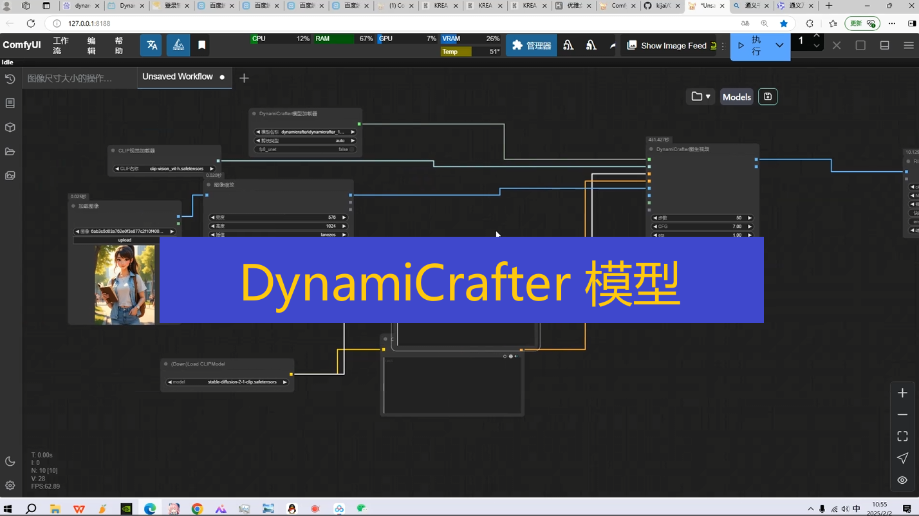Click the first broom cleanup icon

(568, 46)
